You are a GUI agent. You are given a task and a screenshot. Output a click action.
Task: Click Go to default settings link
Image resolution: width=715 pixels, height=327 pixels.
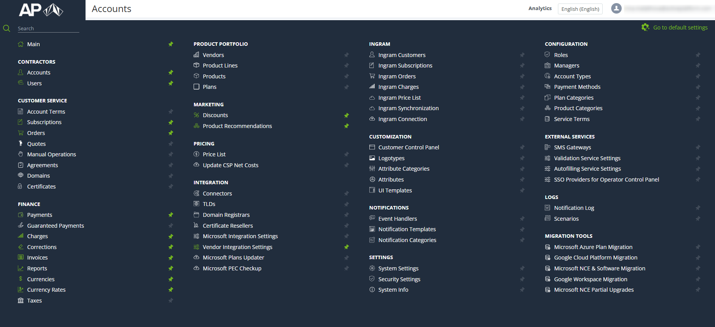pyautogui.click(x=680, y=28)
